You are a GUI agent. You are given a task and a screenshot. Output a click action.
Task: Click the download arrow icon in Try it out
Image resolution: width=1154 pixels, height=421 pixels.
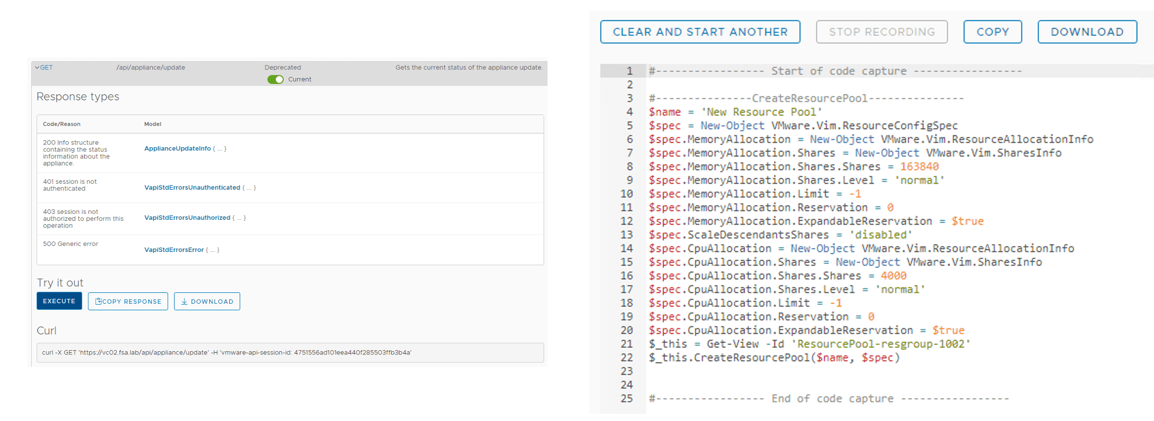[x=184, y=301]
